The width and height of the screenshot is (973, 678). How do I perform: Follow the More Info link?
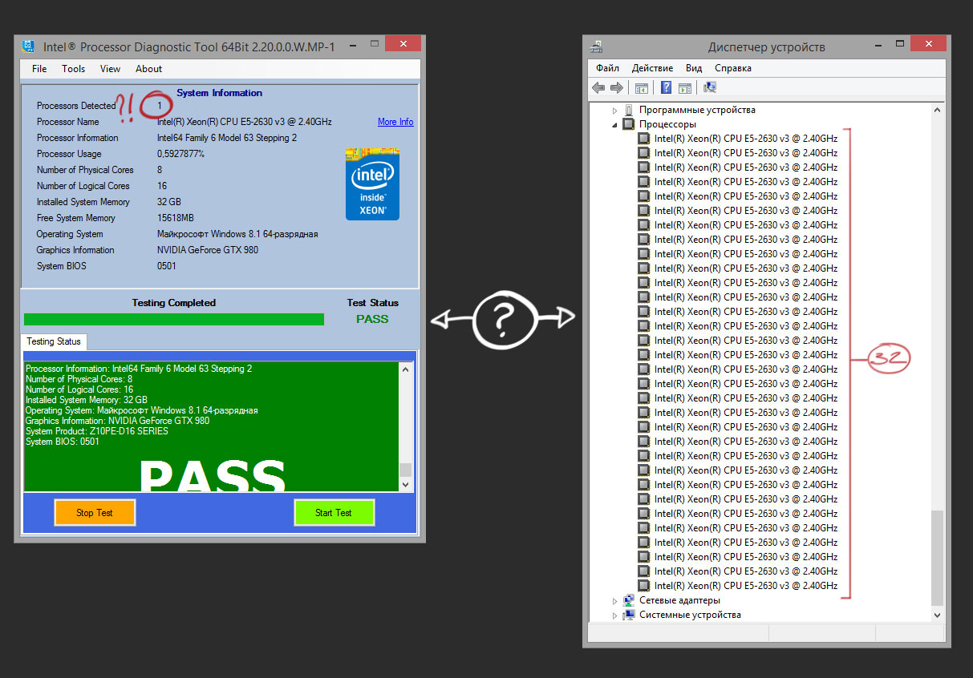(395, 122)
